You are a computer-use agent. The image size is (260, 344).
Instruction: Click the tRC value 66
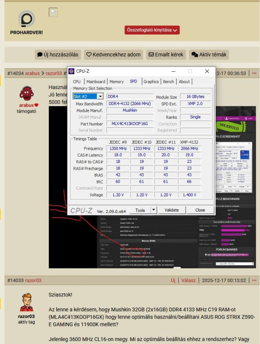189,181
